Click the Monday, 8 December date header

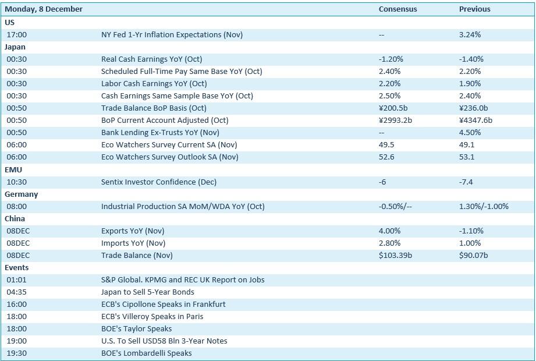point(44,9)
